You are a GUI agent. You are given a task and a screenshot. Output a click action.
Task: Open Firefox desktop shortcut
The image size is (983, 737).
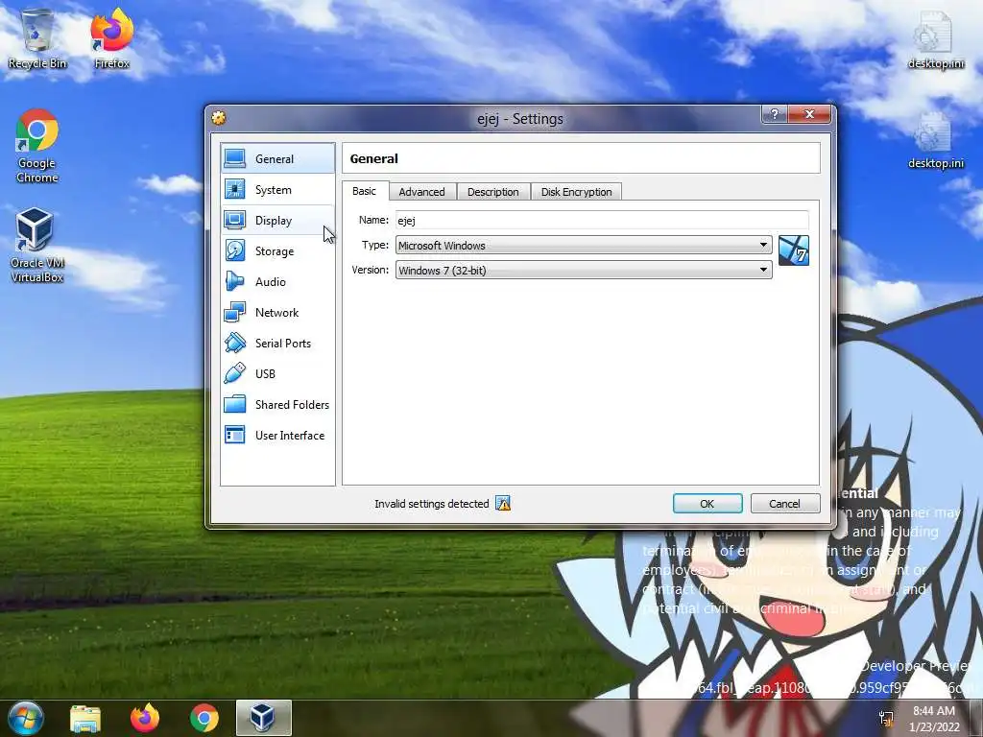(111, 39)
